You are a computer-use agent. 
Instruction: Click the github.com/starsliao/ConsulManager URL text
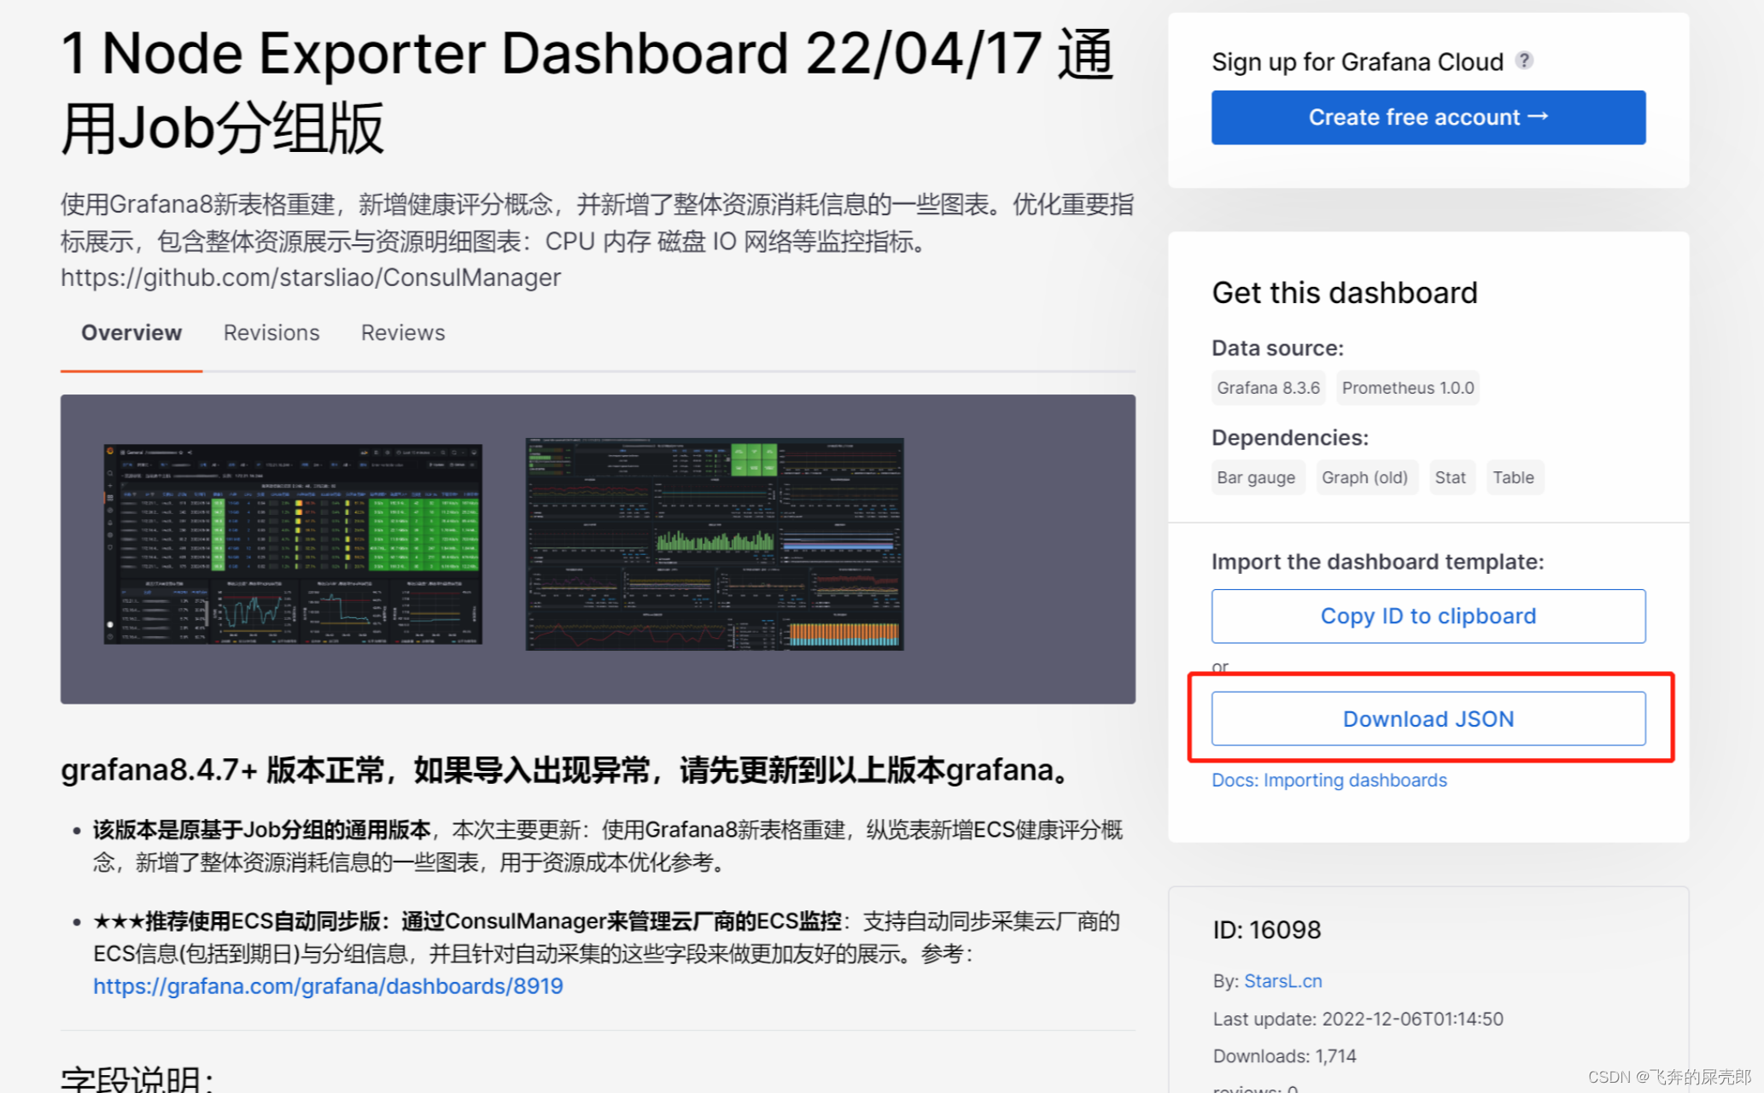pos(311,278)
